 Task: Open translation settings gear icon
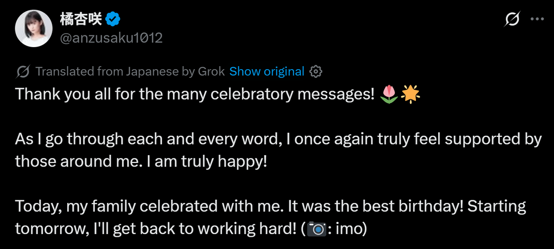[x=316, y=72]
